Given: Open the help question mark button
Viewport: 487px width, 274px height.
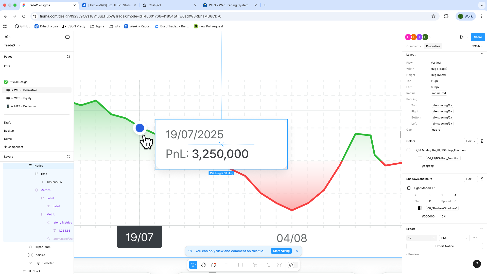Looking at the screenshot, I should pos(477,264).
